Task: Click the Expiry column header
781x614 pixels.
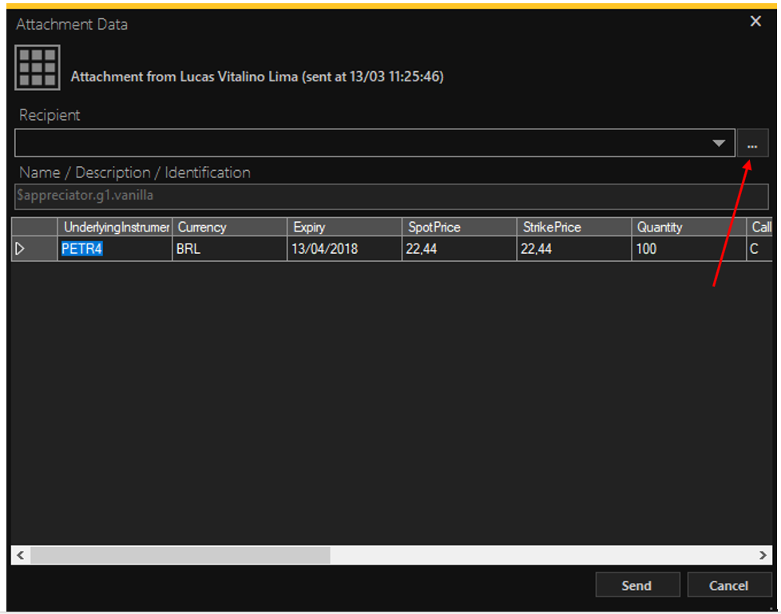Action: [x=344, y=228]
